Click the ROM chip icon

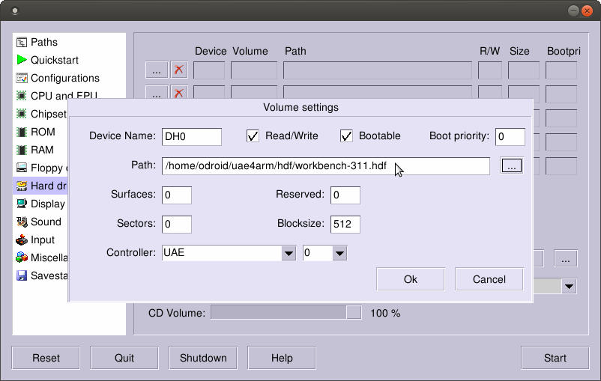[x=22, y=132]
